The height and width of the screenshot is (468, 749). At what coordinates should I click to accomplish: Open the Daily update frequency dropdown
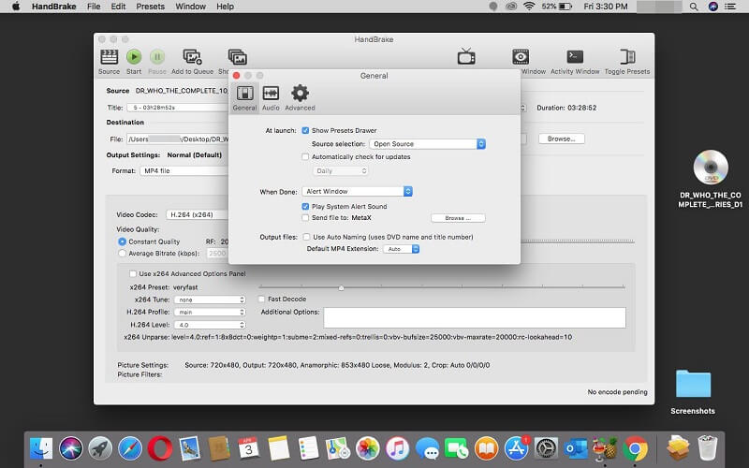[341, 171]
